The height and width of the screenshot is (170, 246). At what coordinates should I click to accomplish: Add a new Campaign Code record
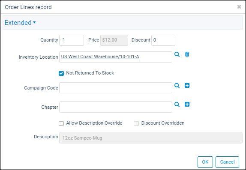pyautogui.click(x=187, y=86)
